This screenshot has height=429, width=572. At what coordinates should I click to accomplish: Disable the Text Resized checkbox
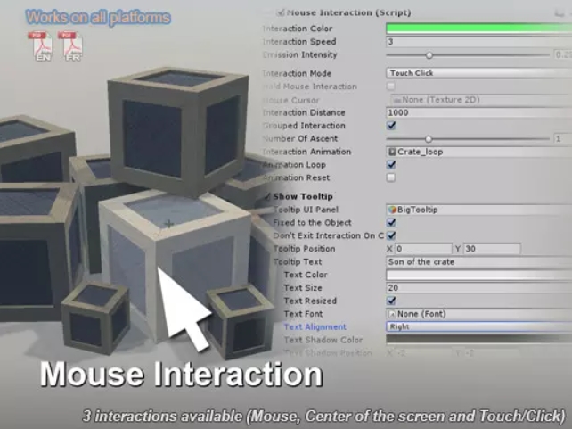(x=391, y=301)
